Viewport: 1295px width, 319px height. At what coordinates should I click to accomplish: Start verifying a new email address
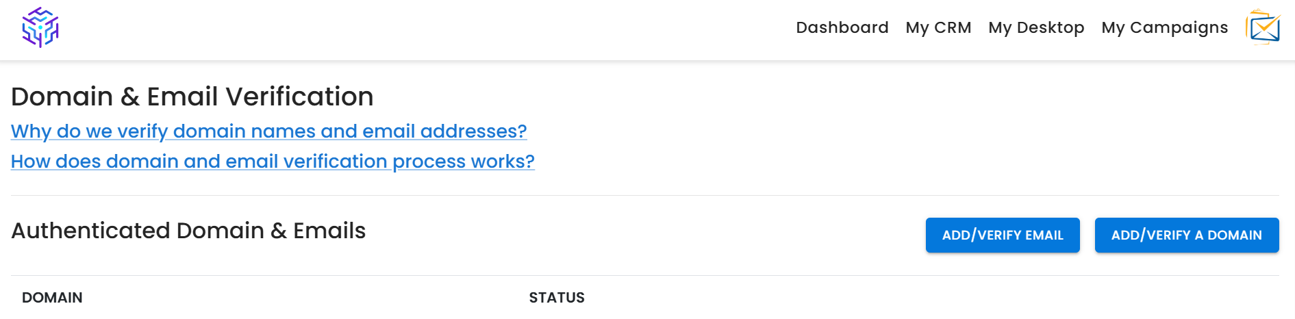[x=1003, y=235]
